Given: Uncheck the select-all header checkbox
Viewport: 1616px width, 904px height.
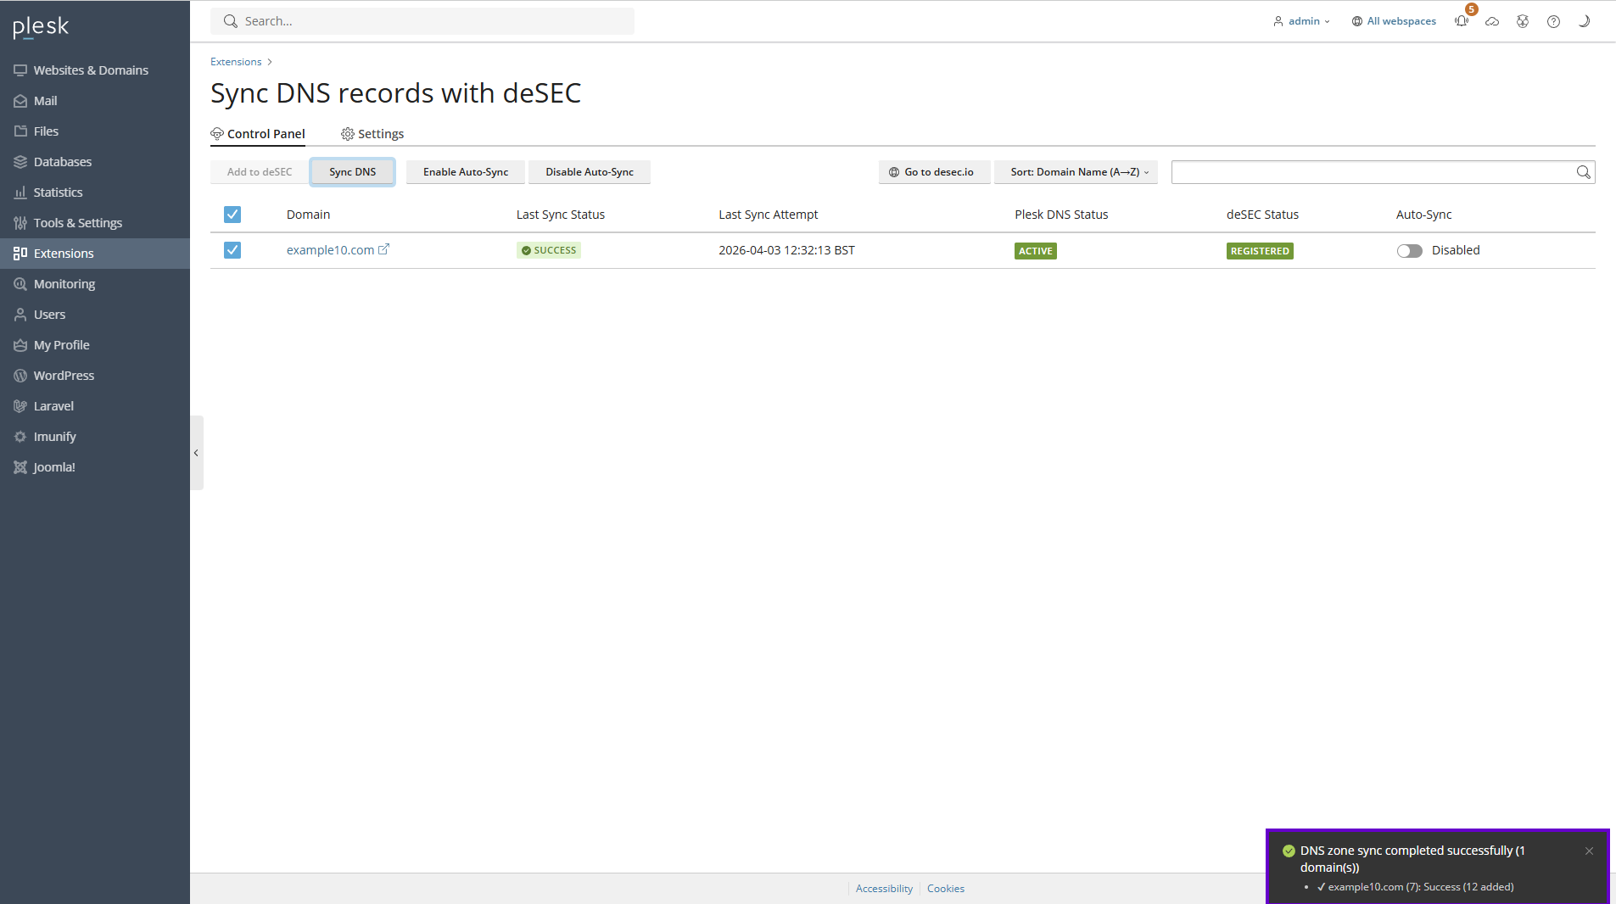Looking at the screenshot, I should click(232, 214).
